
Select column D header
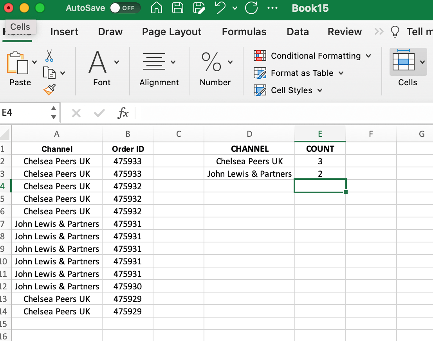tap(249, 134)
